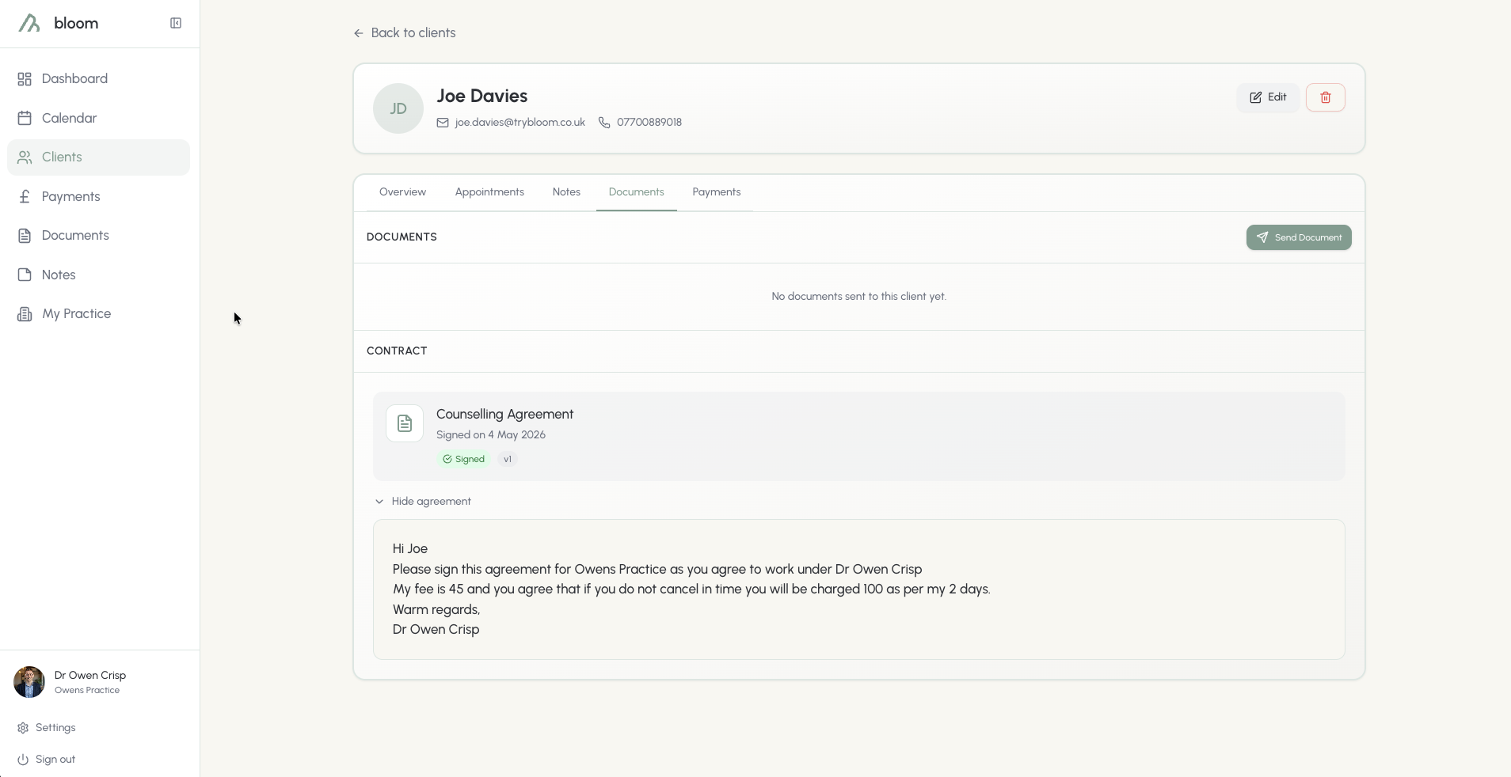This screenshot has height=777, width=1511.
Task: Click the Clients people icon
Action: [25, 157]
